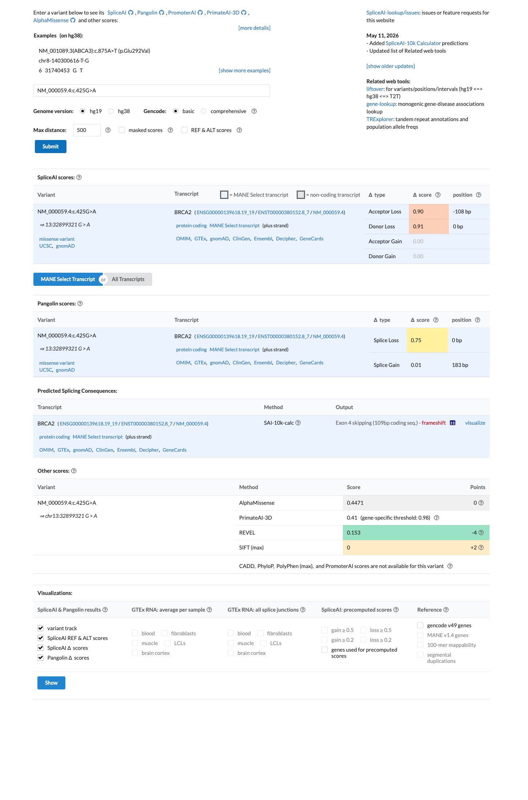This screenshot has height=800, width=528.
Task: Click the help icon in the SIFT points cell
Action: click(481, 548)
